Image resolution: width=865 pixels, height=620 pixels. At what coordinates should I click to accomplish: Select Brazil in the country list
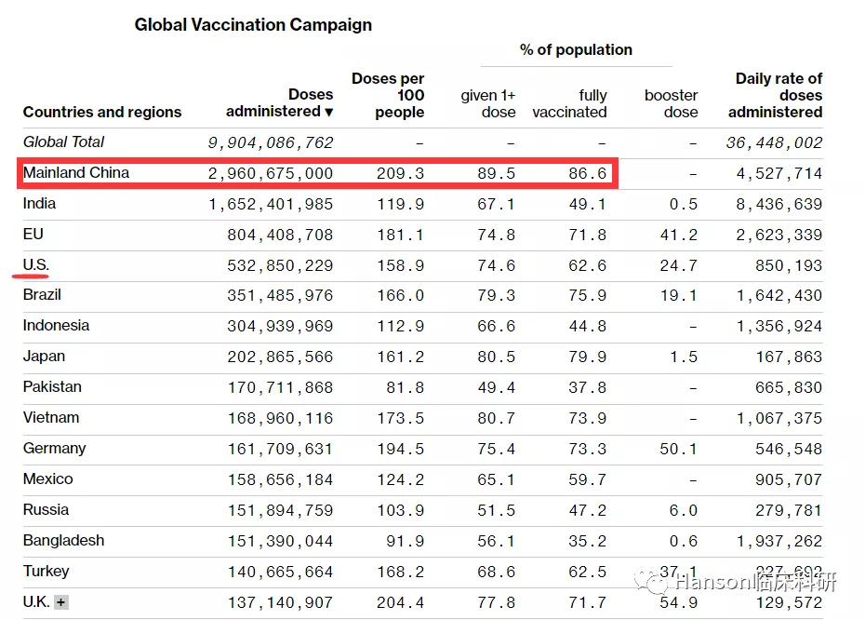click(x=42, y=295)
